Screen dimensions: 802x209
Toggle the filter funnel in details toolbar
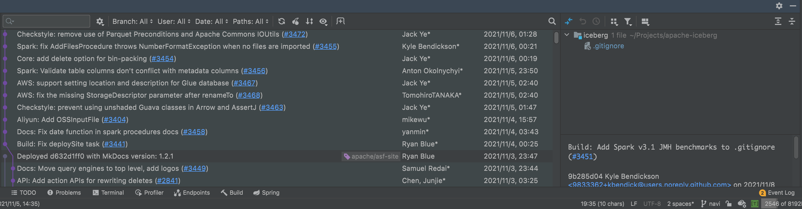click(x=628, y=21)
